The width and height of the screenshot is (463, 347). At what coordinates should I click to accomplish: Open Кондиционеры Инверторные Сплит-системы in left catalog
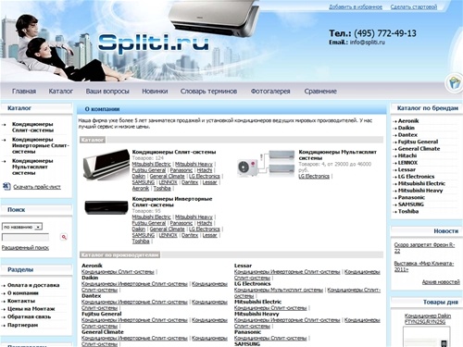(41, 145)
